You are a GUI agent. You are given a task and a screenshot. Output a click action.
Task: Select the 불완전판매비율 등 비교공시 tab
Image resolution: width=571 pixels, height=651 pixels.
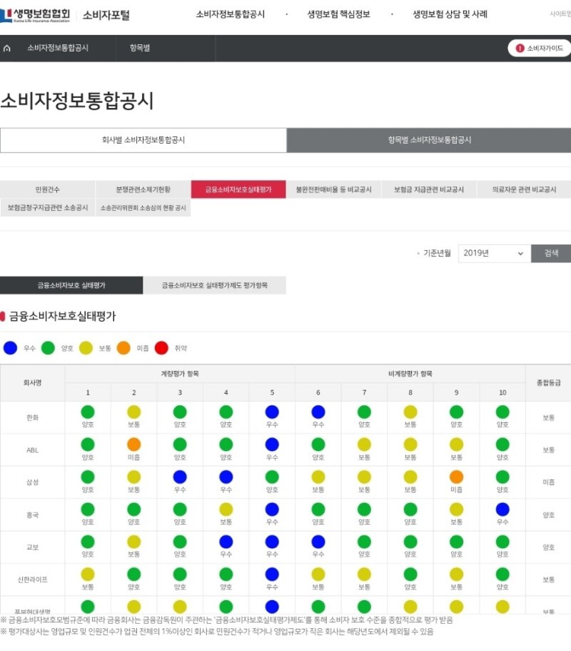tap(333, 189)
